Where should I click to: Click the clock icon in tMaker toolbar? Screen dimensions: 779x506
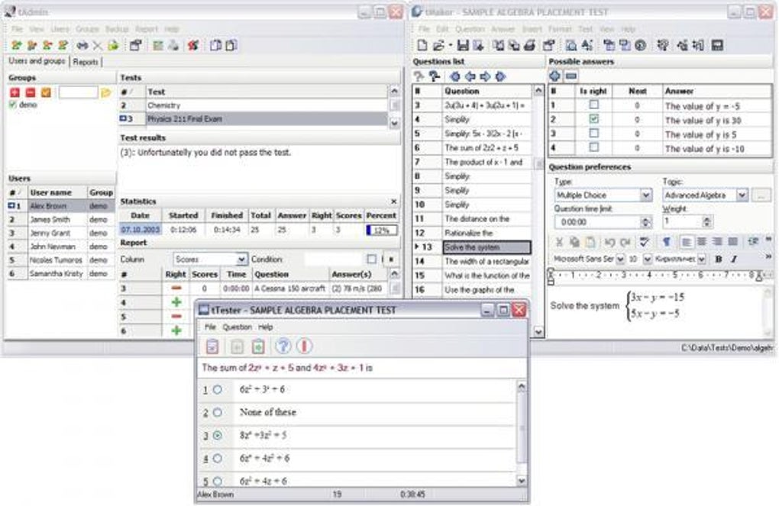click(x=641, y=46)
